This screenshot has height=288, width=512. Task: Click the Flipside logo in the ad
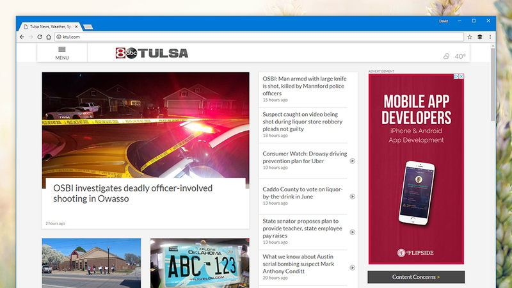415,253
